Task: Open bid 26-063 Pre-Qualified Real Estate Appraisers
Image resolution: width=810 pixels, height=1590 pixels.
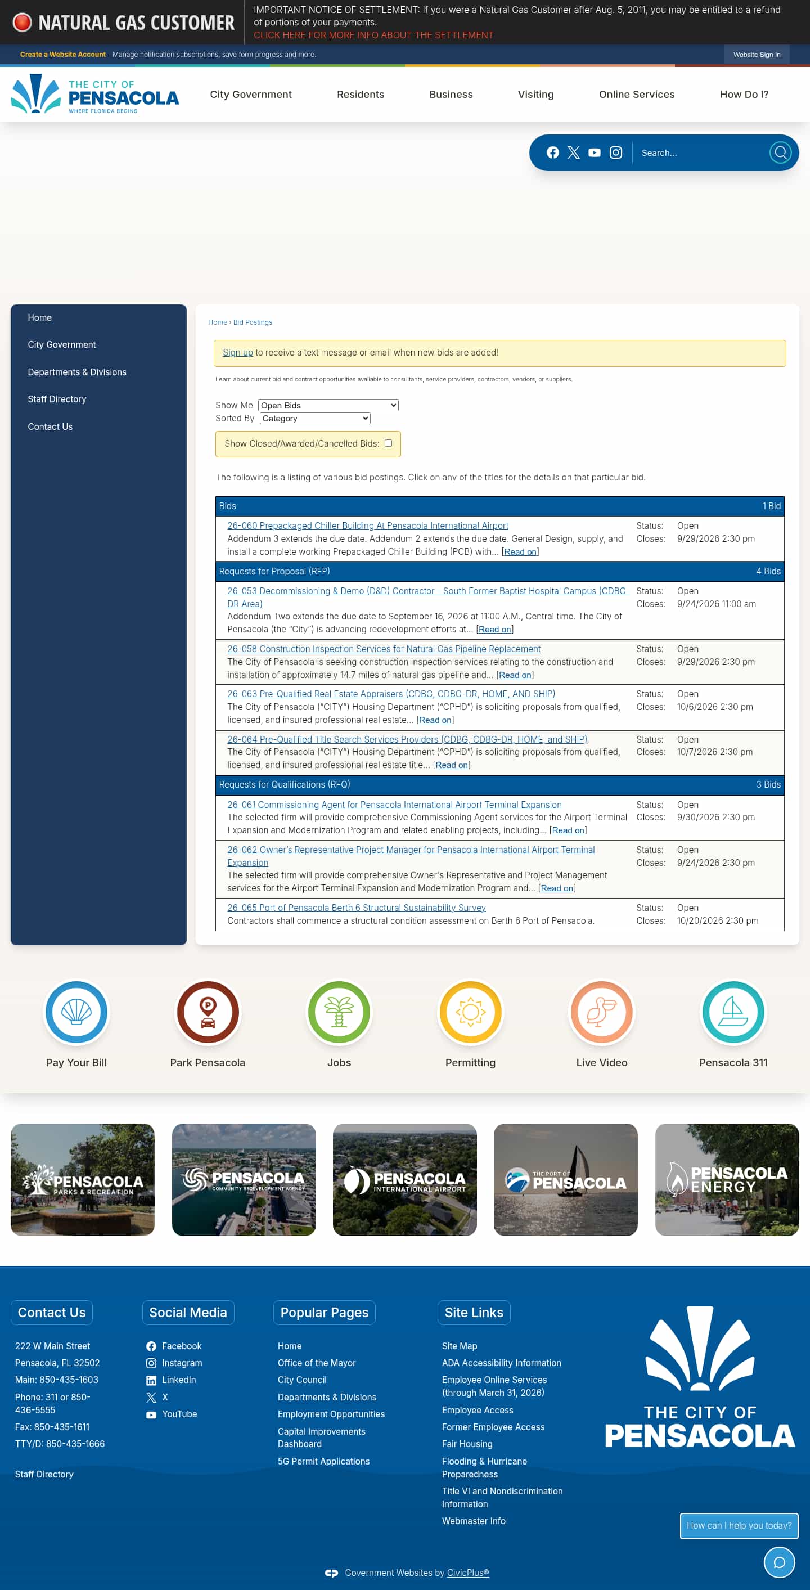Action: (391, 694)
